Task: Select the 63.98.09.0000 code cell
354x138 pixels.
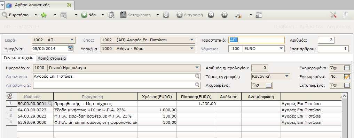Action: tap(35, 122)
